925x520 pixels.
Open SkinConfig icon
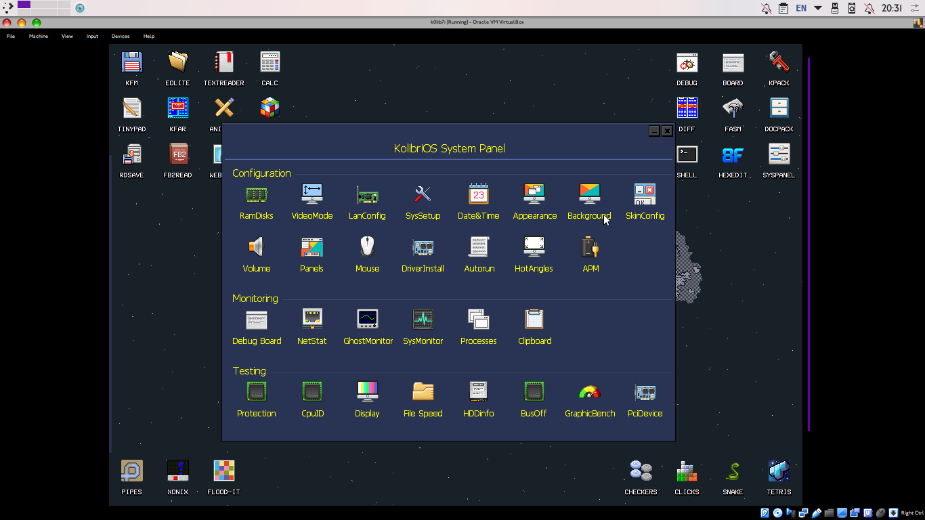click(x=645, y=194)
